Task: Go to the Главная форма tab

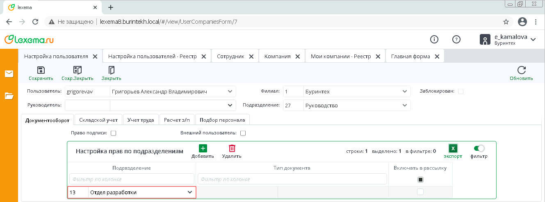Action: (x=410, y=57)
